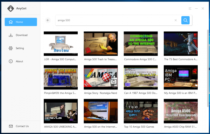This screenshot has height=134, width=210.
Task: Click 'Amiga Story Nostalgia Nerd' title link
Action: 100,93
